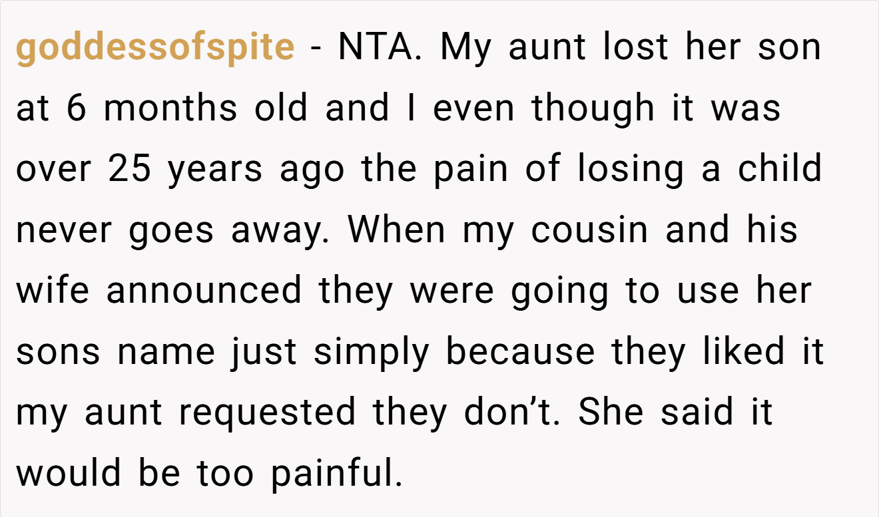Click the words 'She said it'
Image resolution: width=879 pixels, height=517 pixels.
coord(675,413)
